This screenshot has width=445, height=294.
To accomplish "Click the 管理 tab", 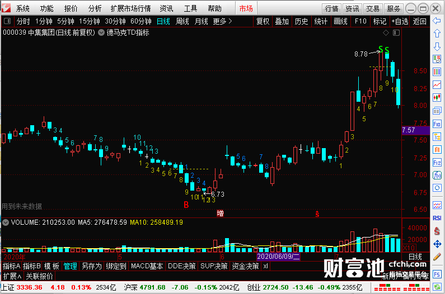I will pos(70,266).
